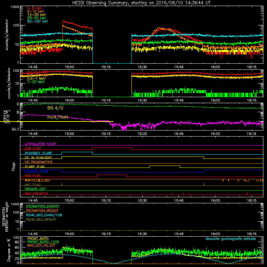Viewport: 267px width, 267px height.
Task: Select the 6-12 keV legend label
Action: pos(36,11)
